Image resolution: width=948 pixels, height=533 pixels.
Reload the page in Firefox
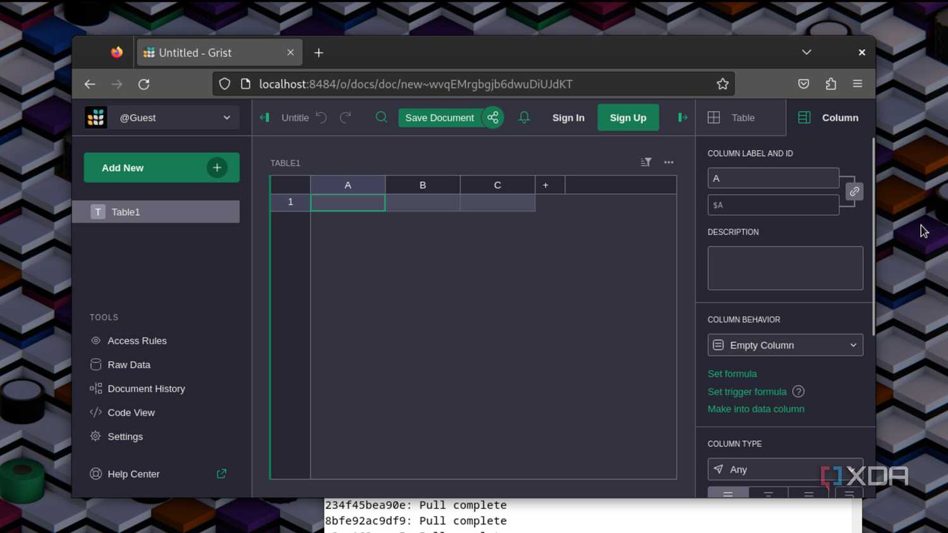pos(144,84)
